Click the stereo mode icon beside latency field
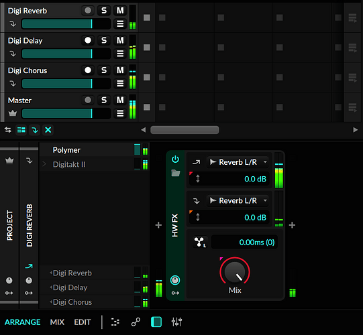This screenshot has width=363, height=335. [200, 242]
